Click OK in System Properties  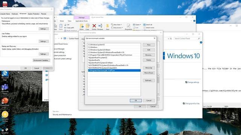point(26,68)
